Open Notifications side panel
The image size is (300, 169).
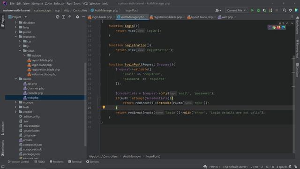coord(297,26)
